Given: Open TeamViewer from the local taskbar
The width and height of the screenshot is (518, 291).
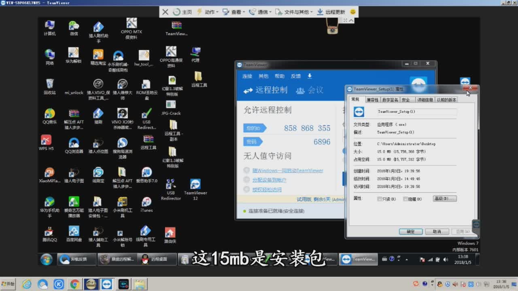Looking at the screenshot, I should point(107,285).
